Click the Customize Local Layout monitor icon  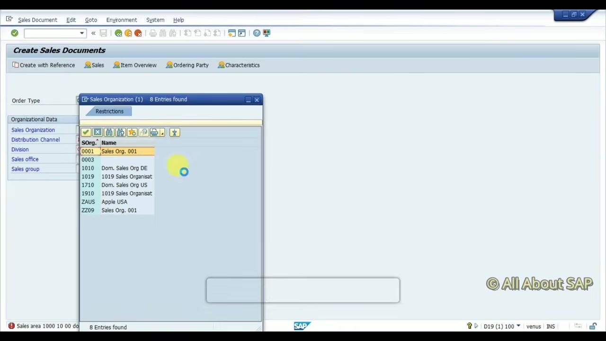point(267,33)
